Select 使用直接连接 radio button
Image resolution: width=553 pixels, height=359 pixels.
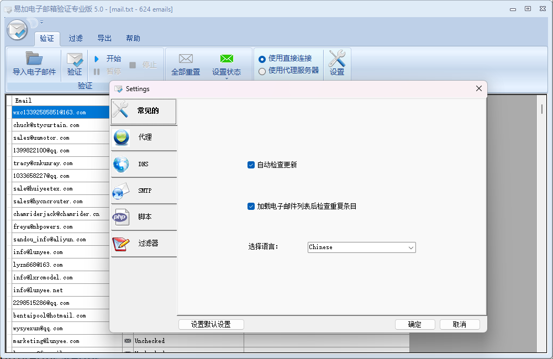(x=262, y=59)
